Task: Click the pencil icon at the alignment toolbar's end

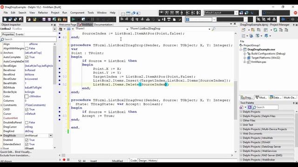Action: click(x=180, y=19)
